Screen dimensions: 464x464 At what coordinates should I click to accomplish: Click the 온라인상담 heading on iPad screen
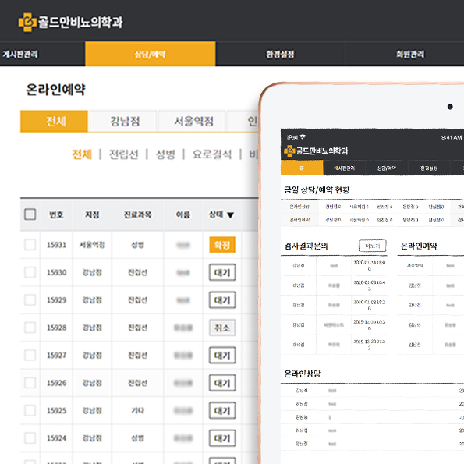coord(302,374)
